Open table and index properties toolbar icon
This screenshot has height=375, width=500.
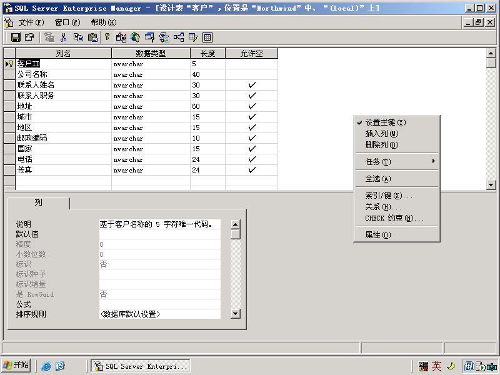point(29,37)
